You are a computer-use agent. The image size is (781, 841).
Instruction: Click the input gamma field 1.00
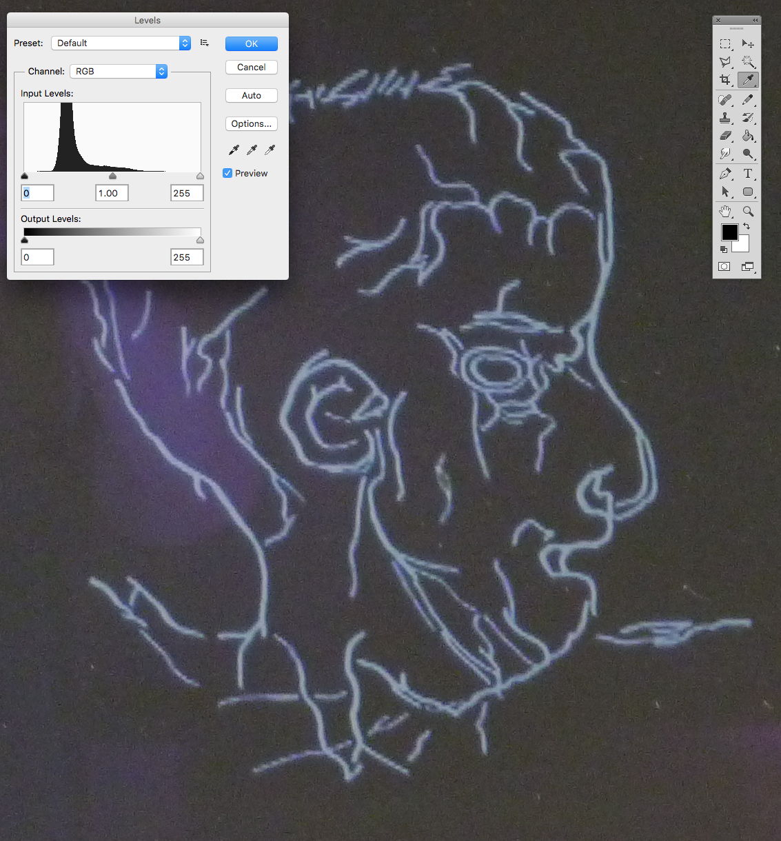112,193
